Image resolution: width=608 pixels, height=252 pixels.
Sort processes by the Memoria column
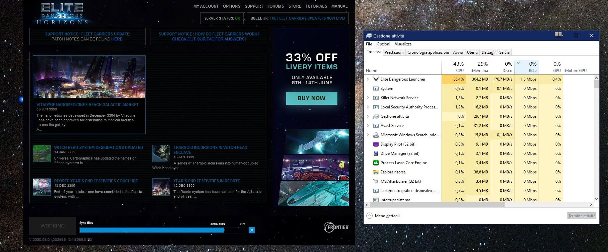click(x=478, y=67)
